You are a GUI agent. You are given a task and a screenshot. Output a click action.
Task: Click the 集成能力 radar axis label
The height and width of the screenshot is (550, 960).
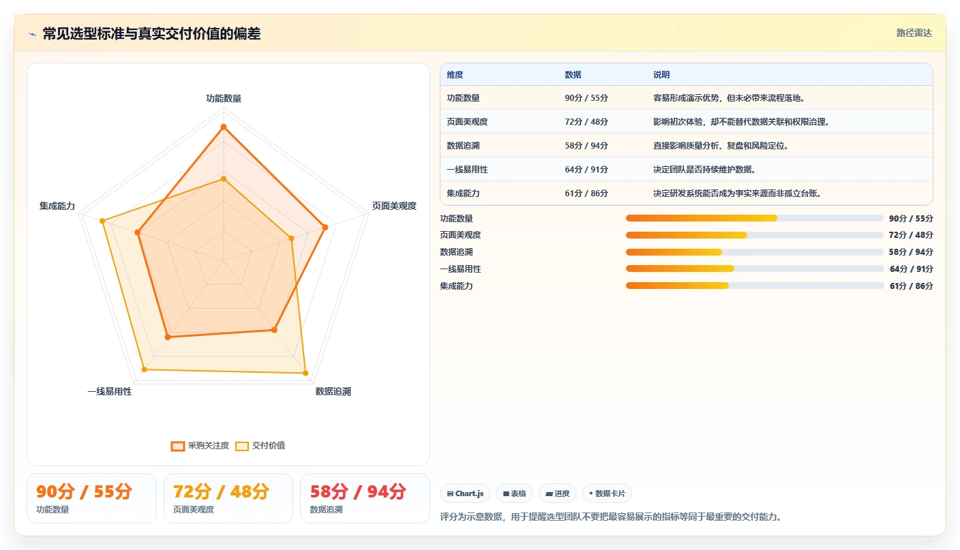[x=57, y=206]
